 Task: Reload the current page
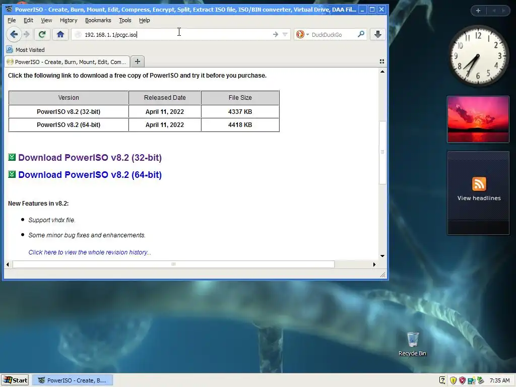point(42,34)
